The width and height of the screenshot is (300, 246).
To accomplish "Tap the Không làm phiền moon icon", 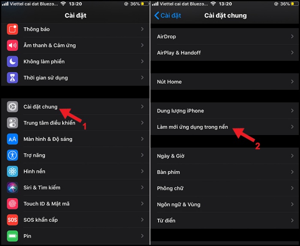I will (x=12, y=61).
